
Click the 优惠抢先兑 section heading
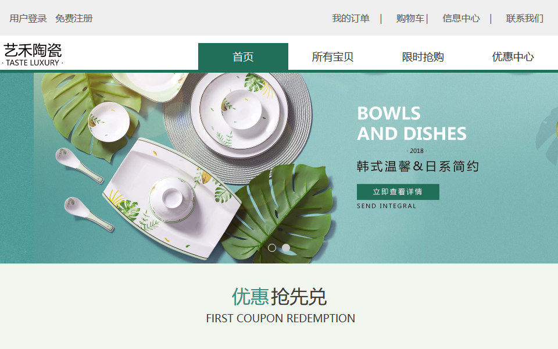279,297
